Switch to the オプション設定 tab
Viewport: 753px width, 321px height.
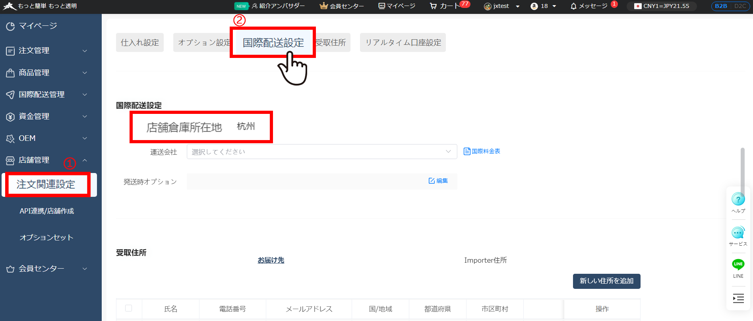click(203, 42)
